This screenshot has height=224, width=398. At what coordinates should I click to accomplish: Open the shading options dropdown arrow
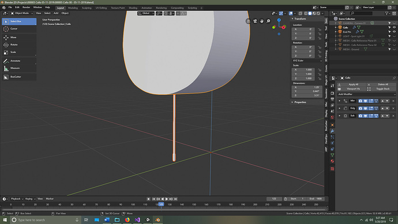click(x=322, y=13)
